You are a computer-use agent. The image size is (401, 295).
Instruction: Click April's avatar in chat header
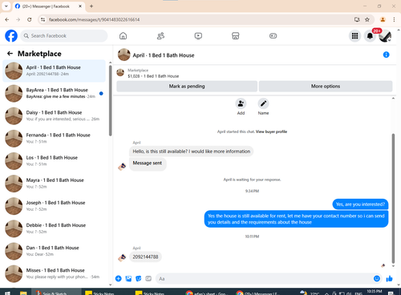124,55
